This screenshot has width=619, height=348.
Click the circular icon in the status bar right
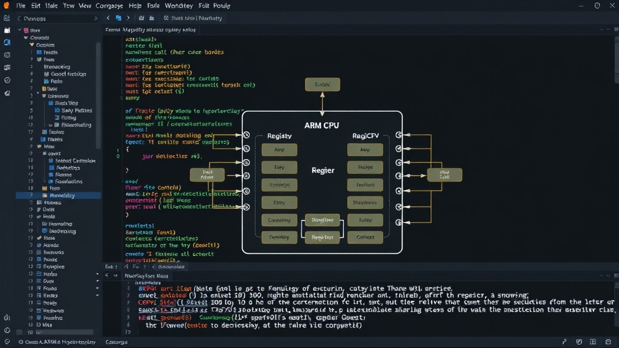click(578, 342)
